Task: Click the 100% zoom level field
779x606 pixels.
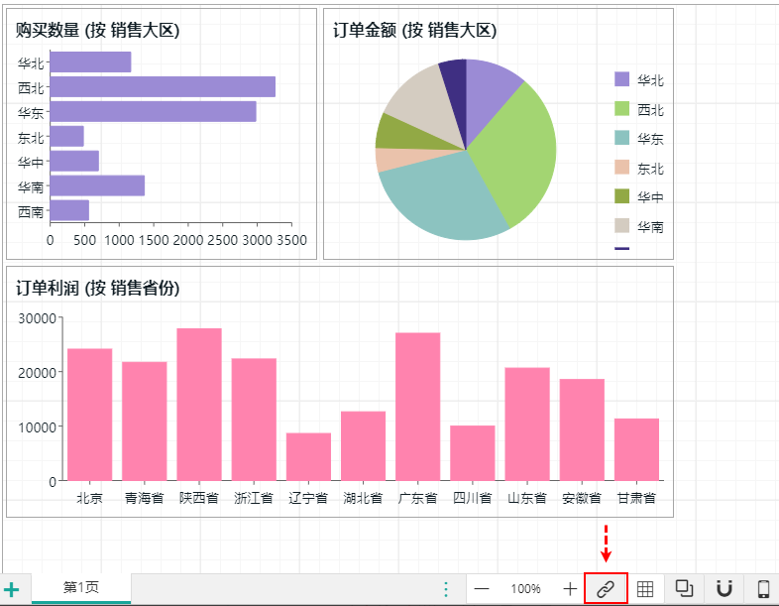Action: [525, 589]
